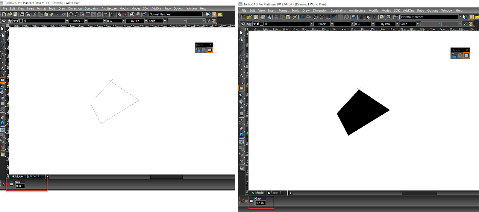Expand the Solid line style dropdown in right window

point(409,24)
